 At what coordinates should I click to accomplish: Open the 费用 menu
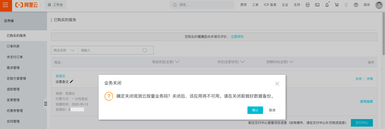243,5
